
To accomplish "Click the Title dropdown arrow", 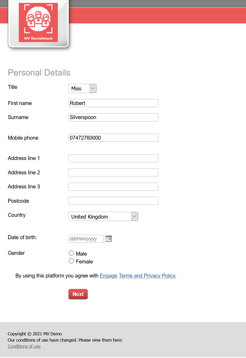I will coord(93,89).
